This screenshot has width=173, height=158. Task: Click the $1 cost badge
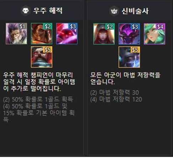pyautogui.click(x=22, y=26)
